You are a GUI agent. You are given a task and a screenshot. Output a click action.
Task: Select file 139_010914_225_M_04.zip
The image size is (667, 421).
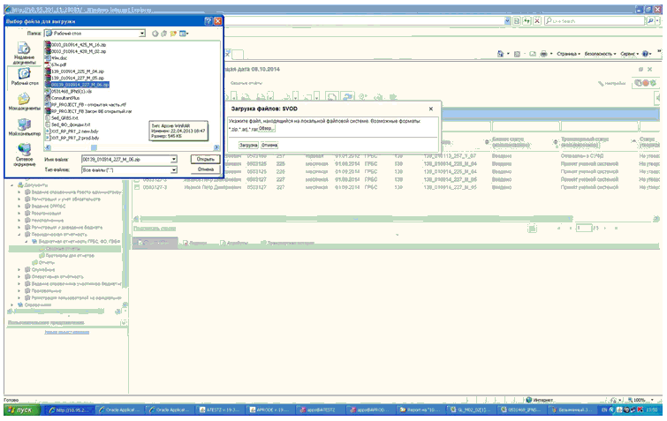click(78, 71)
